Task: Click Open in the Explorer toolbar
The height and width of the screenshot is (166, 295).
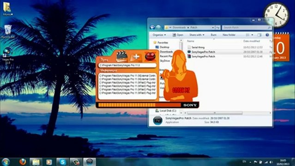Action: [178, 35]
